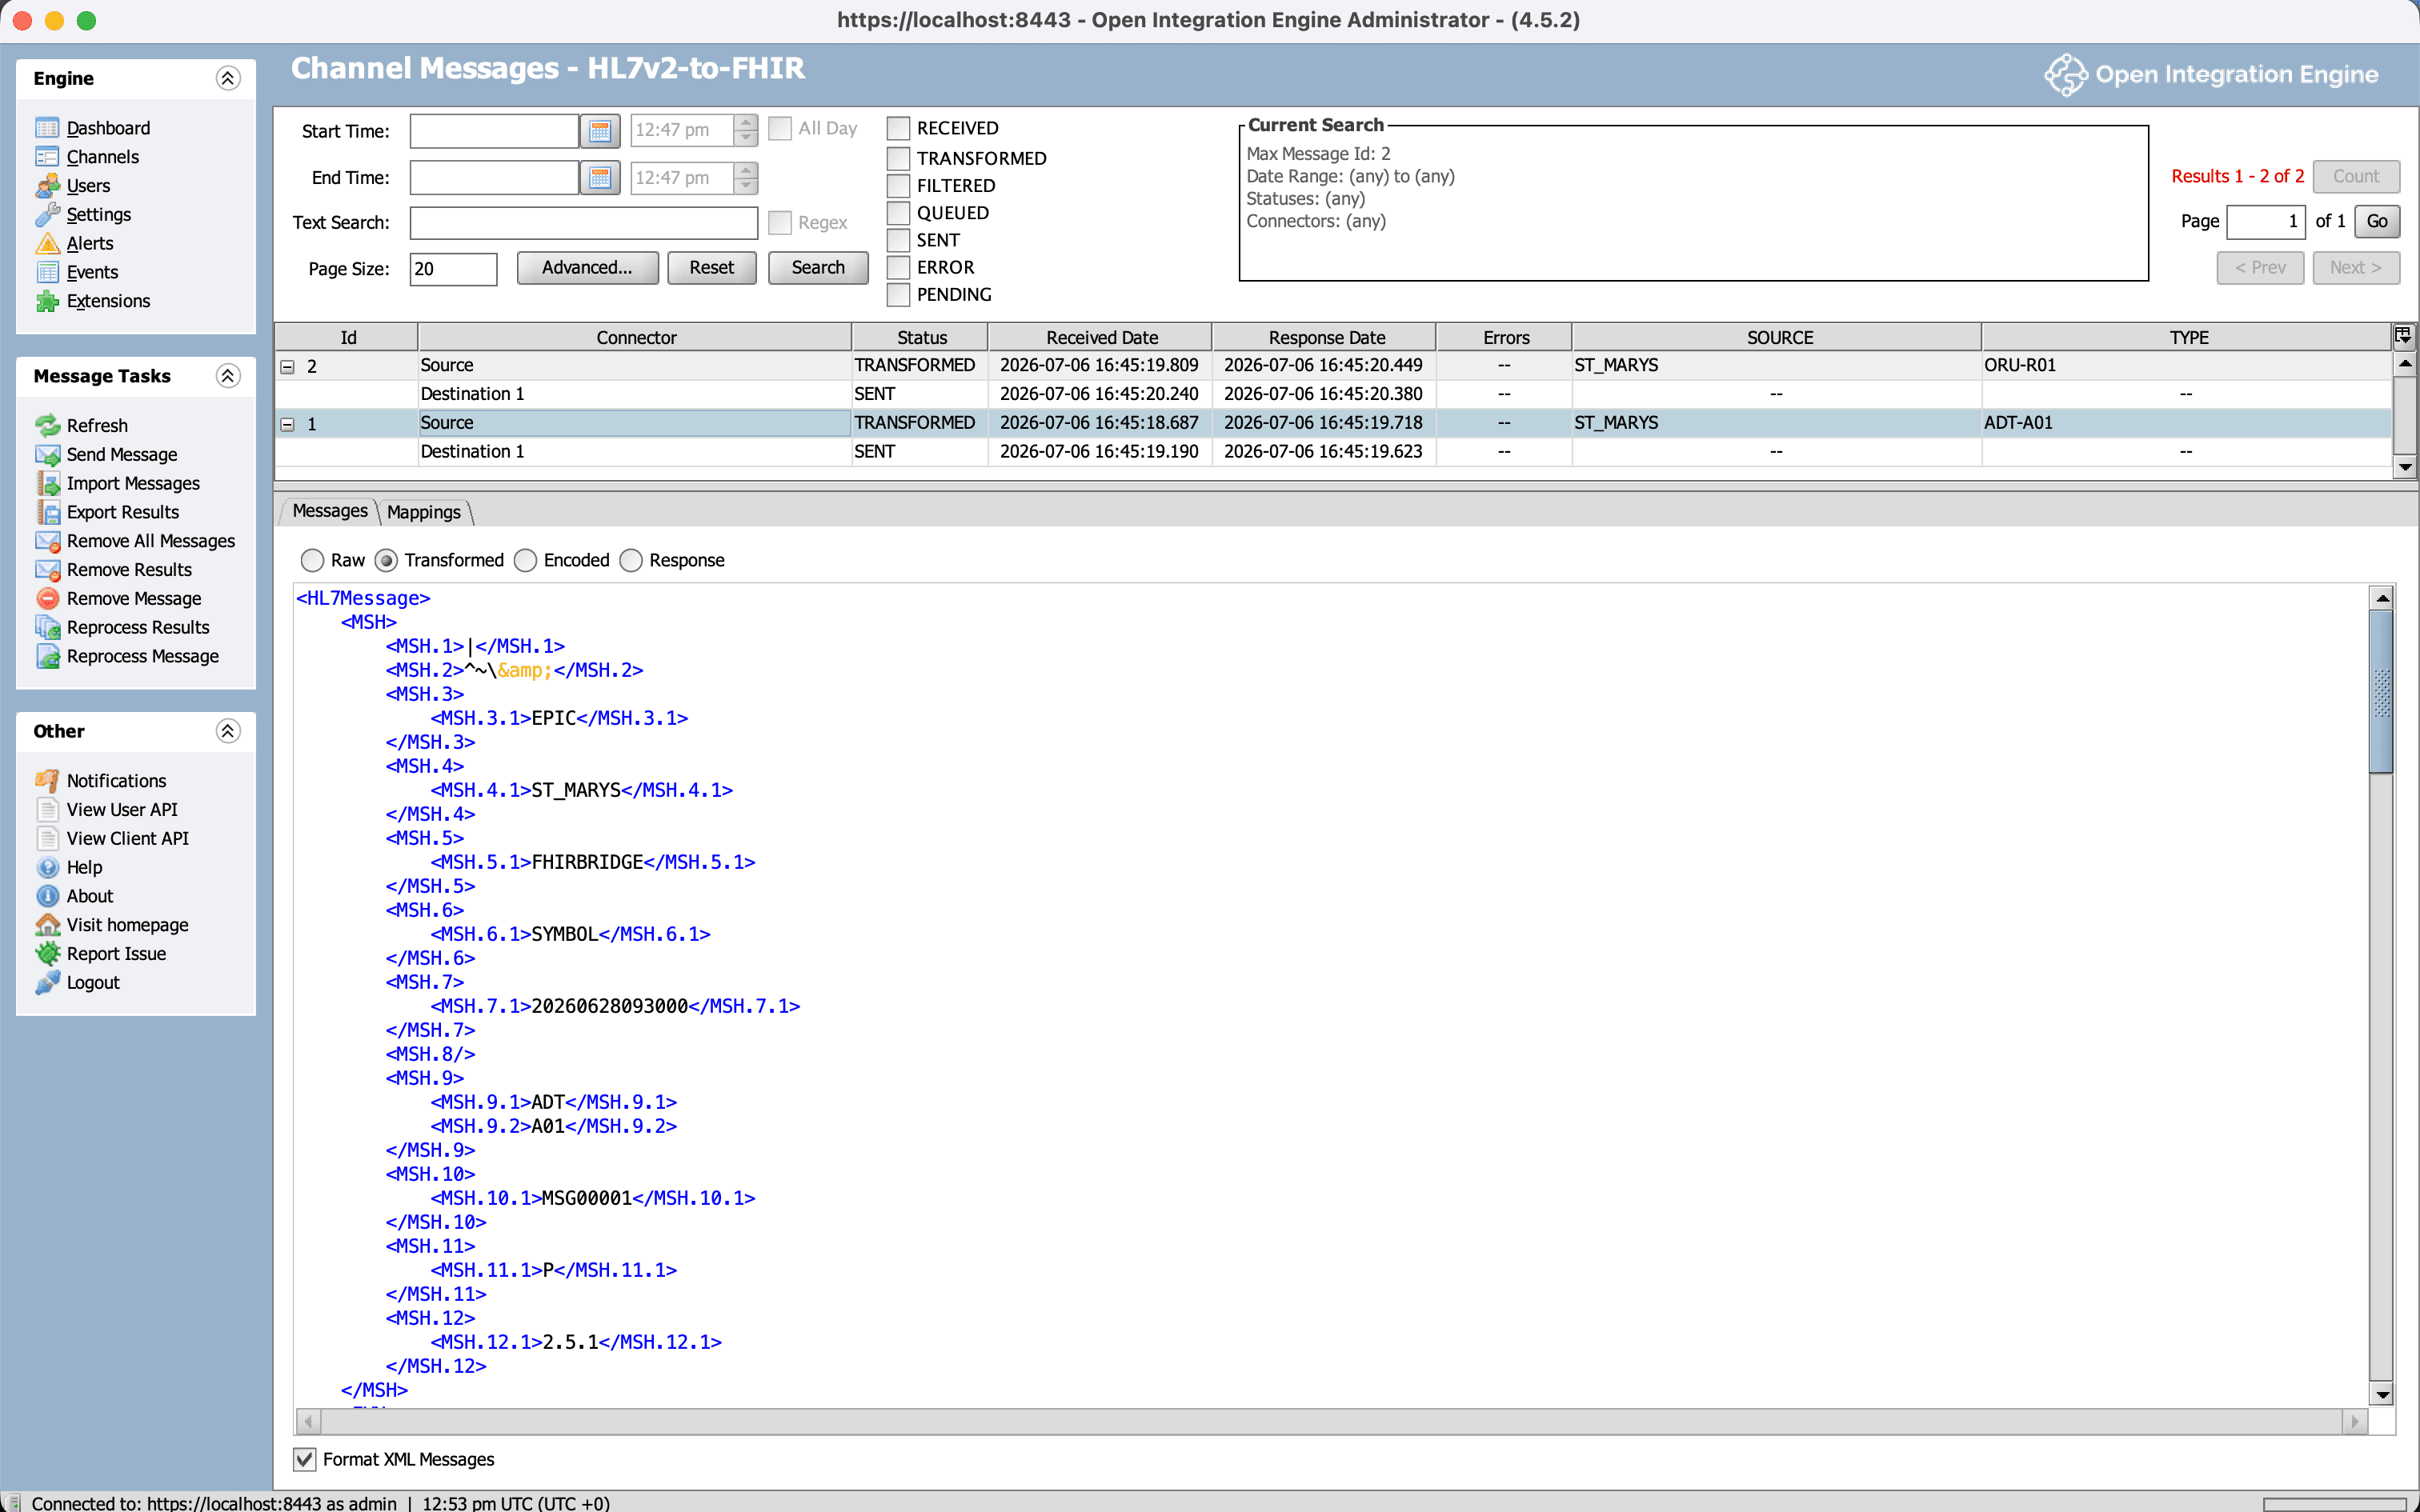Screen dimensions: 2420x1512
Task: Click Remove All Messages icon
Action: click(47, 541)
